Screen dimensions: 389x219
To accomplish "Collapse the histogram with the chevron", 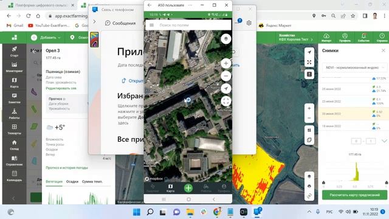I will point(384,141).
